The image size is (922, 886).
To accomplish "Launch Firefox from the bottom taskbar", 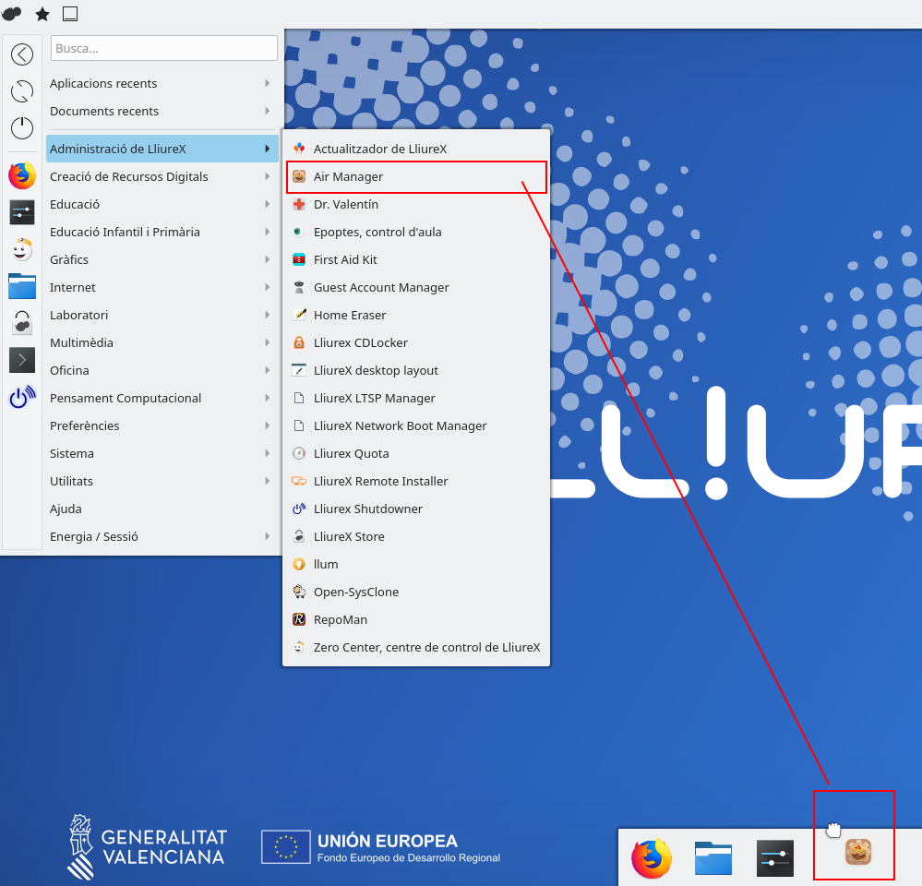I will pyautogui.click(x=652, y=858).
